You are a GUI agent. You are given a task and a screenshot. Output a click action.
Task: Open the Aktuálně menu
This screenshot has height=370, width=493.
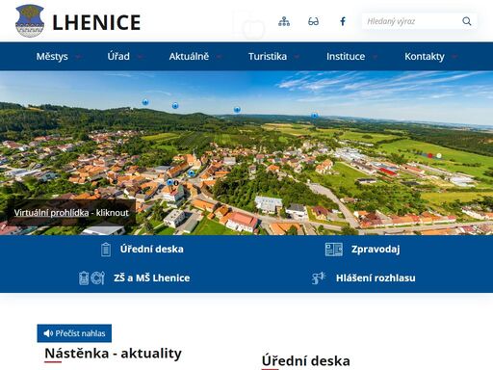pos(189,57)
